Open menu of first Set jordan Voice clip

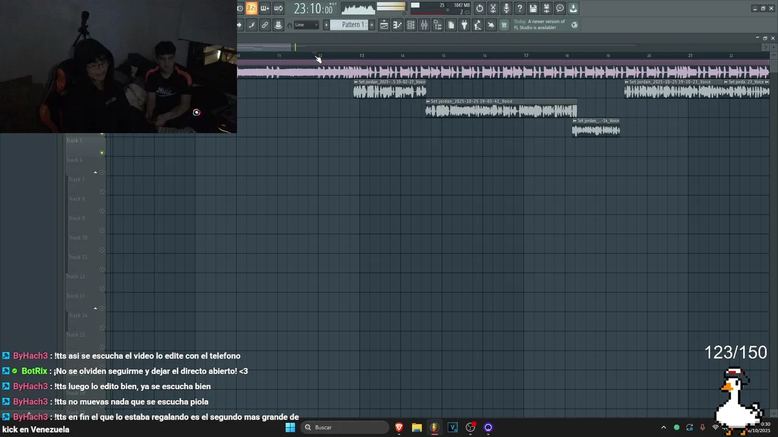(x=356, y=82)
